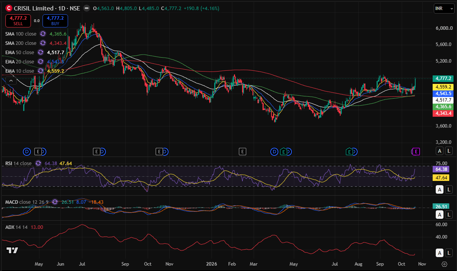Click the yellow 47.64 RSI axis label
The image size is (457, 271).
click(441, 178)
